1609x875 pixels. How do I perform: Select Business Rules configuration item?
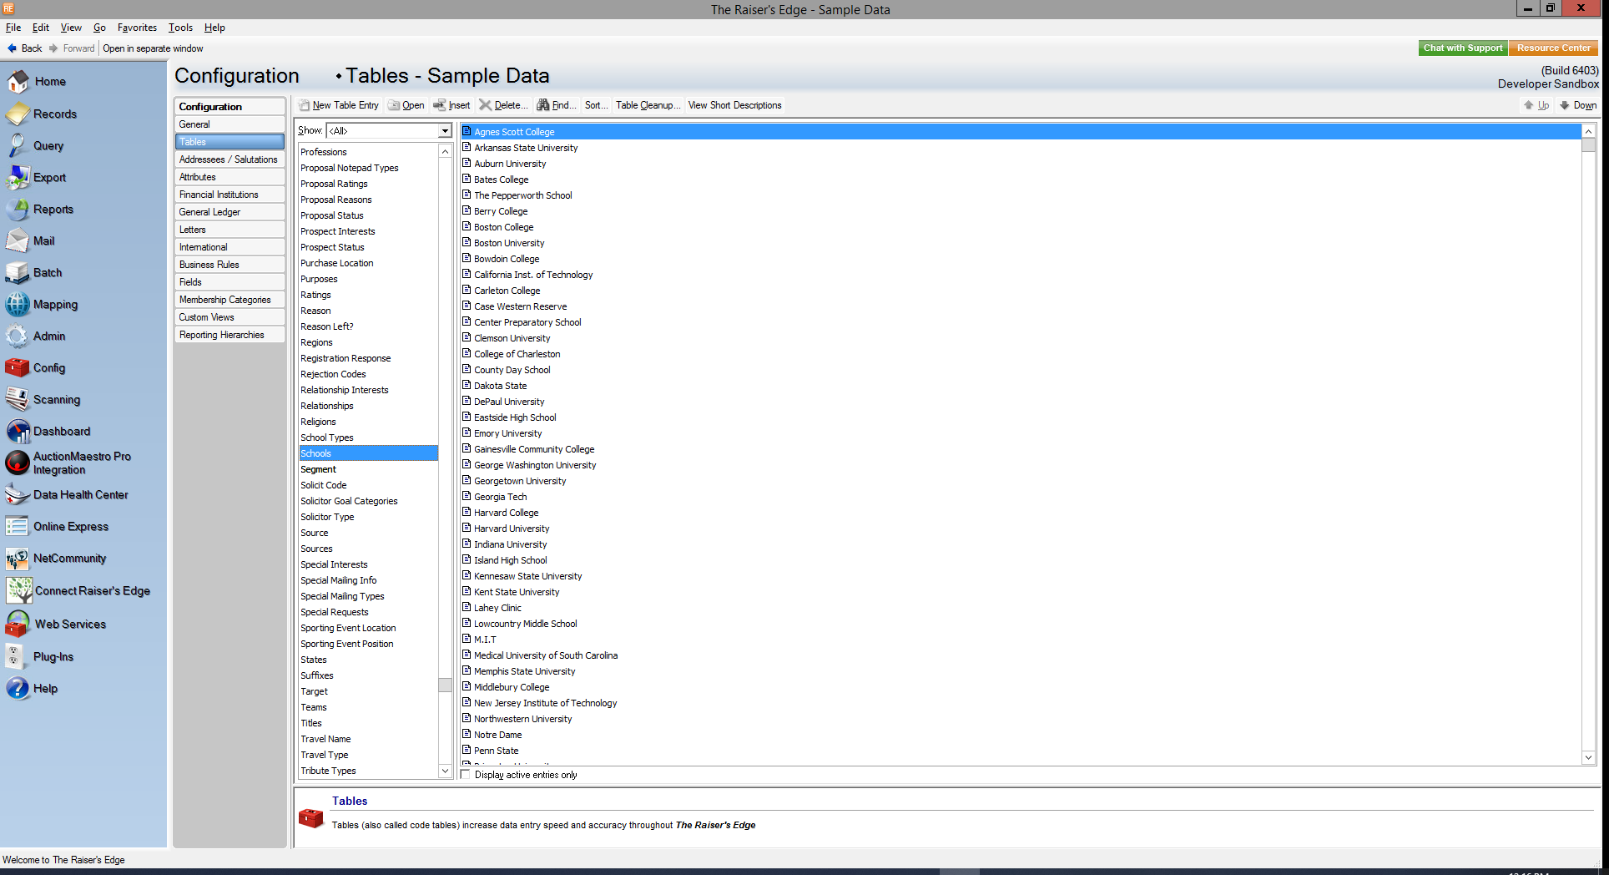(x=229, y=265)
